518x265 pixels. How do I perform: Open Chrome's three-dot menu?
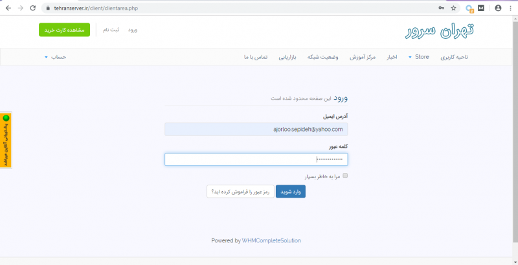pyautogui.click(x=510, y=8)
